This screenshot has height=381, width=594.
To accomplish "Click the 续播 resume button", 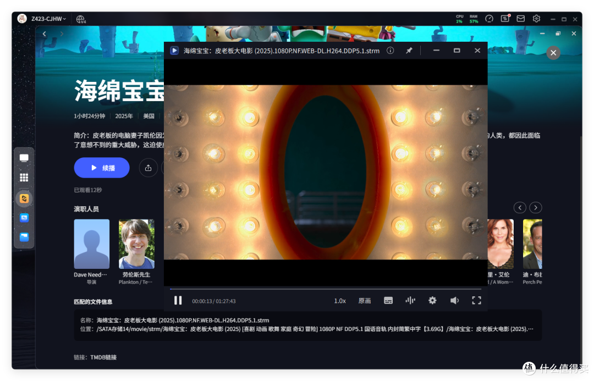I will pyautogui.click(x=102, y=168).
